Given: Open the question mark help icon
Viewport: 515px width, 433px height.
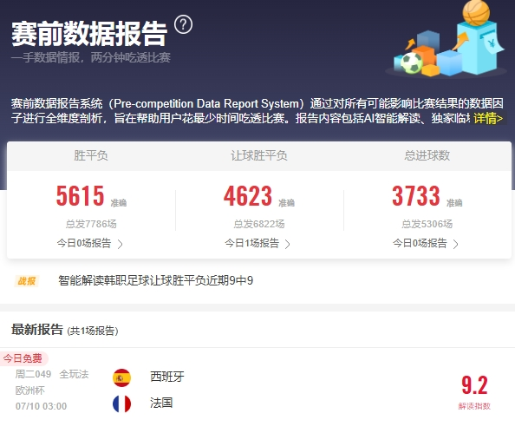Looking at the screenshot, I should pos(183,24).
